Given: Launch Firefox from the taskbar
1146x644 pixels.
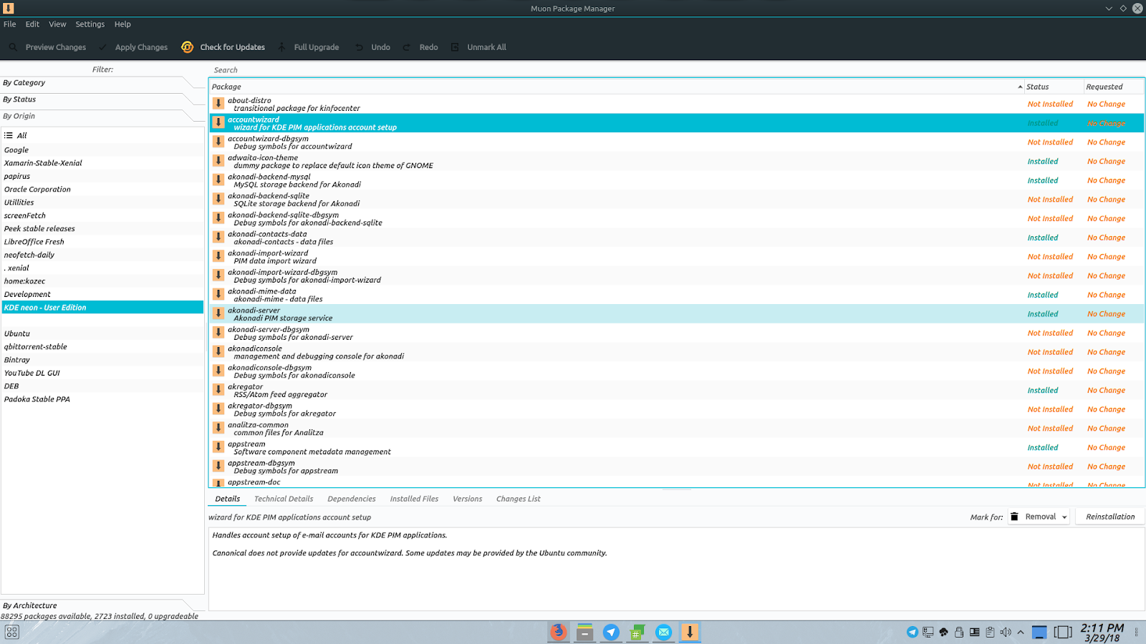Looking at the screenshot, I should tap(558, 633).
